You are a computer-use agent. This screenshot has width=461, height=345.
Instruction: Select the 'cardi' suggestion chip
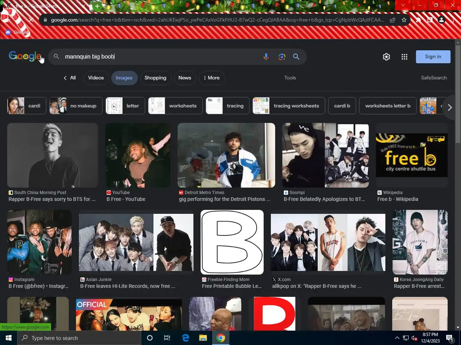pos(27,106)
